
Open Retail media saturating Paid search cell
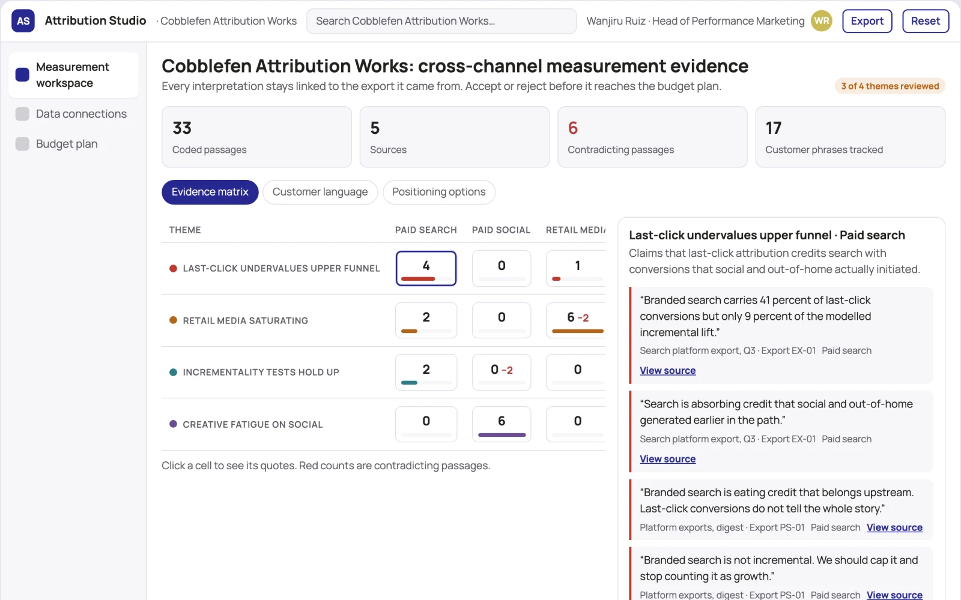click(x=426, y=320)
